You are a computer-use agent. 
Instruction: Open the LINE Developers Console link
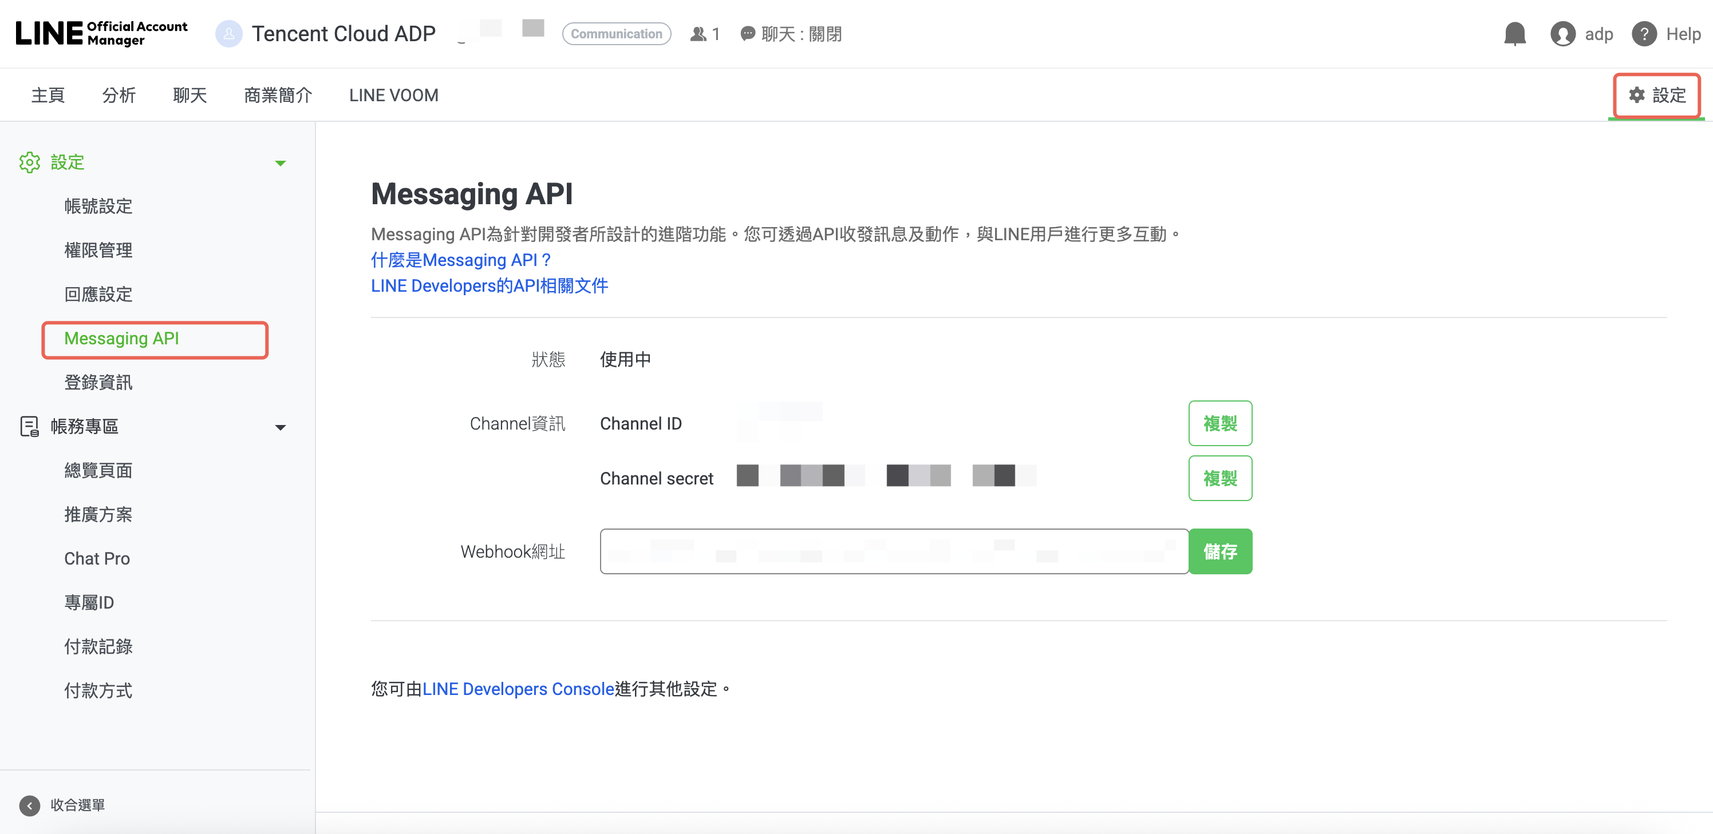(518, 689)
